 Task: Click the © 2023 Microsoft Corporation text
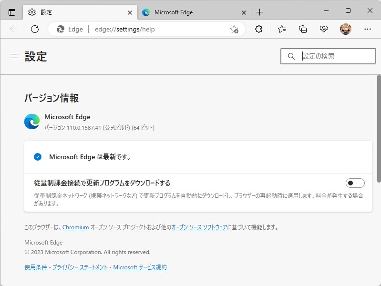(87, 252)
